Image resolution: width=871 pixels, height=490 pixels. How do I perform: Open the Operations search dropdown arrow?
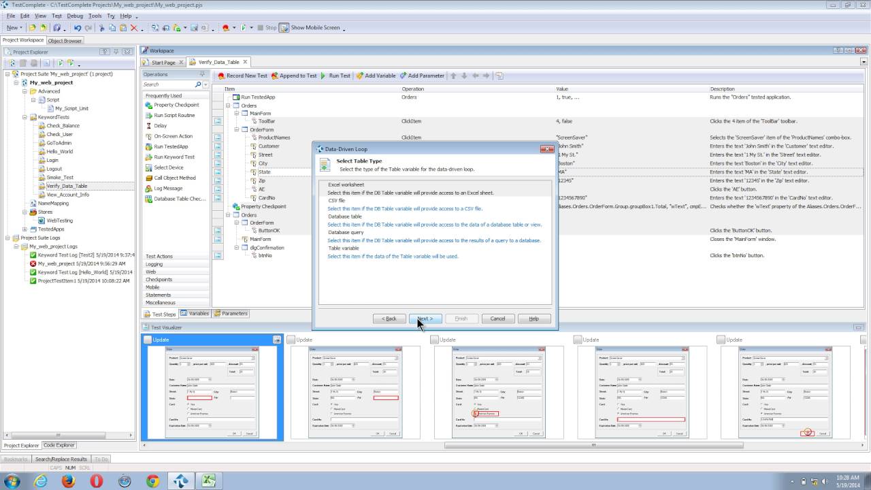[x=205, y=84]
